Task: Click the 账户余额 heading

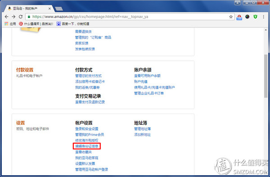Action: (x=143, y=70)
